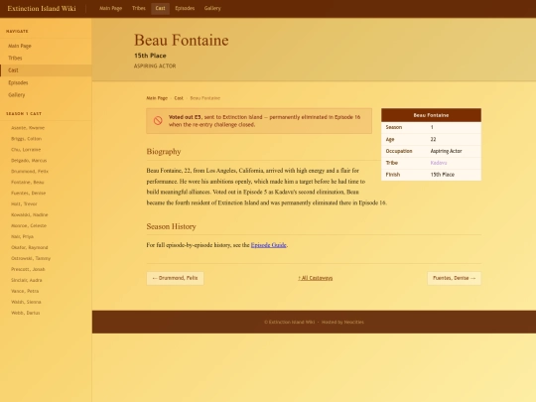Click NAVIGATE sidebar heading

[17, 32]
